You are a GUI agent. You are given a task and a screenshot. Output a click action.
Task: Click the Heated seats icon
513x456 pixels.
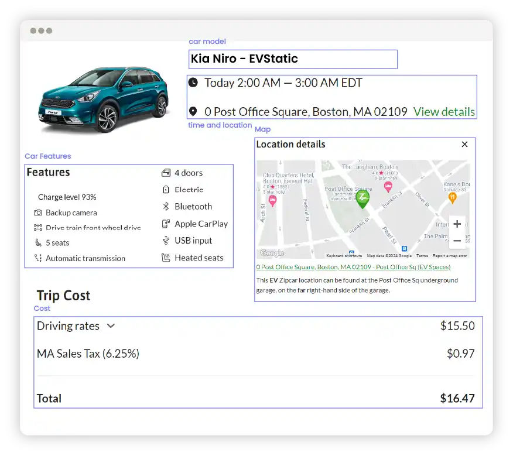pos(166,258)
